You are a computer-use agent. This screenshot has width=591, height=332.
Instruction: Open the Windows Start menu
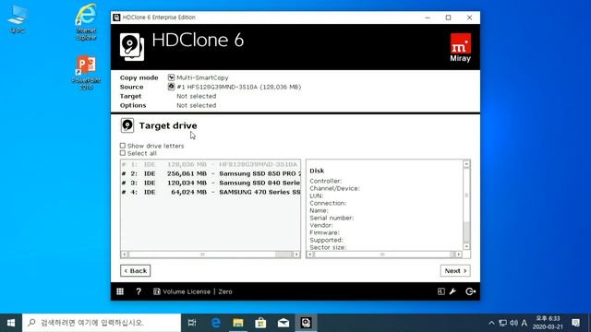click(x=11, y=323)
